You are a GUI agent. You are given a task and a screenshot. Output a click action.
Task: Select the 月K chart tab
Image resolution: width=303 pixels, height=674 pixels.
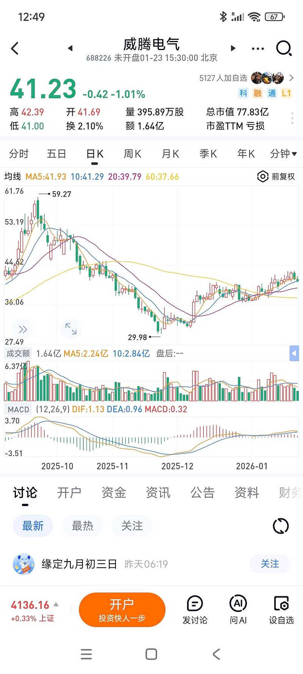coord(170,154)
